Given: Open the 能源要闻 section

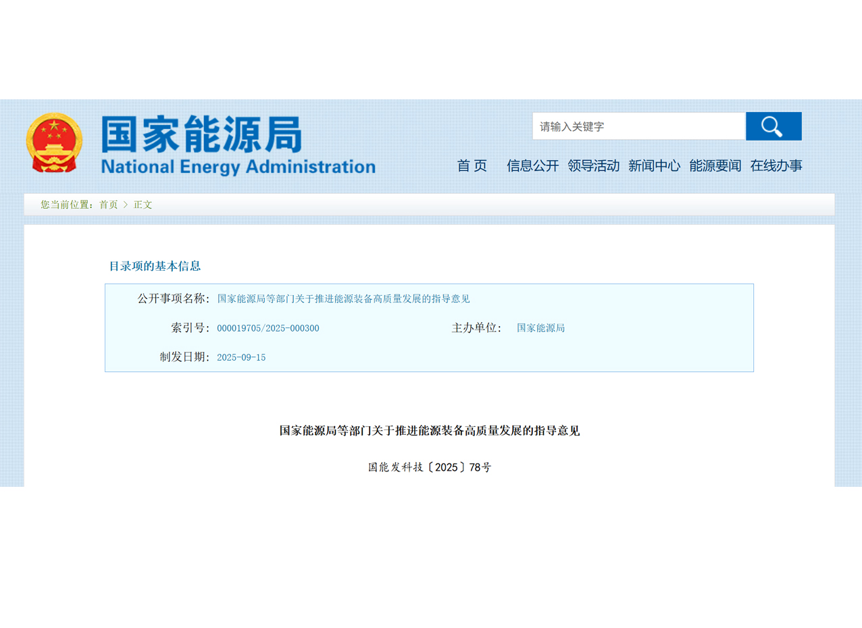Looking at the screenshot, I should pos(715,165).
